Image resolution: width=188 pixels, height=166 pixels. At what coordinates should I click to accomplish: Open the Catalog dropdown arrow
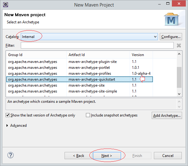point(155,36)
